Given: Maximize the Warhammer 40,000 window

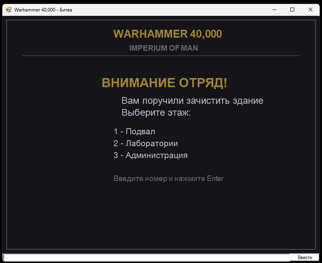Looking at the screenshot, I should pos(292,10).
